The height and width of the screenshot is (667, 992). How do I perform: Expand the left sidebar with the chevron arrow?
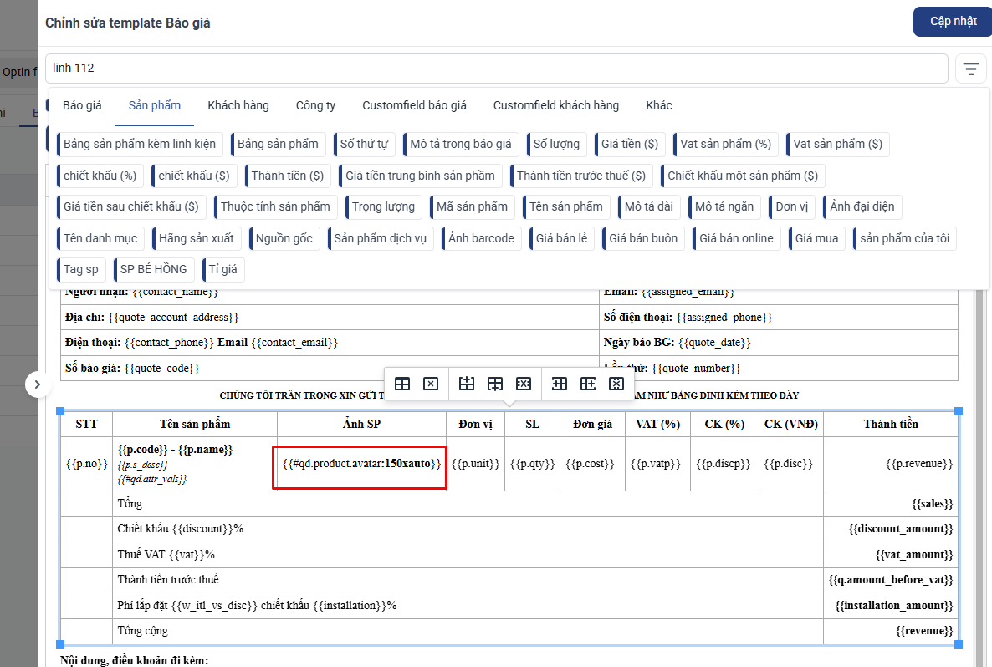click(38, 384)
